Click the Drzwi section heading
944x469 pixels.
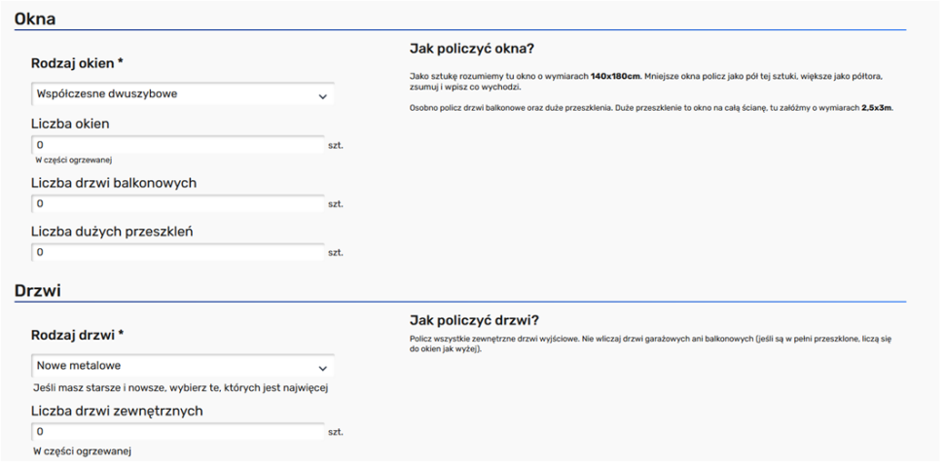click(37, 291)
